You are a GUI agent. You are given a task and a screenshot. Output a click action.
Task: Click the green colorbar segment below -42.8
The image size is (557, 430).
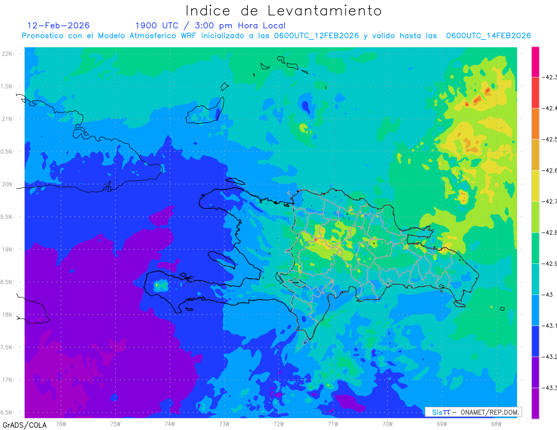pyautogui.click(x=535, y=248)
